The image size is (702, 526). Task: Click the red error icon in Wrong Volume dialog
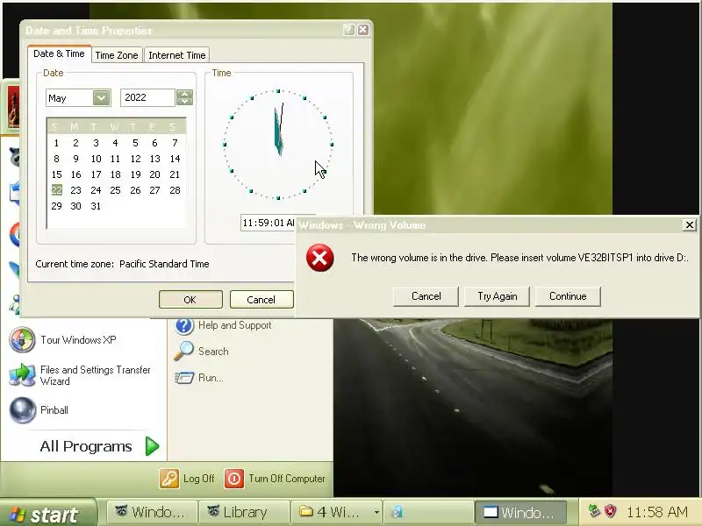[319, 258]
